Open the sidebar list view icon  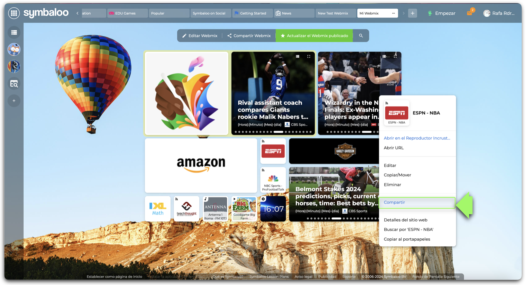pos(14,33)
